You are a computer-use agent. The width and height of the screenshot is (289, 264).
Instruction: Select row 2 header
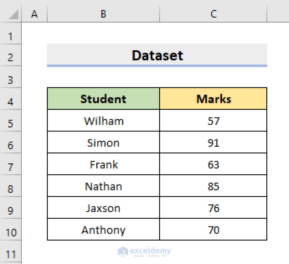[x=11, y=55]
